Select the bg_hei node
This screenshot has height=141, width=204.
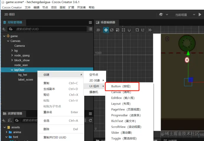point(23,75)
